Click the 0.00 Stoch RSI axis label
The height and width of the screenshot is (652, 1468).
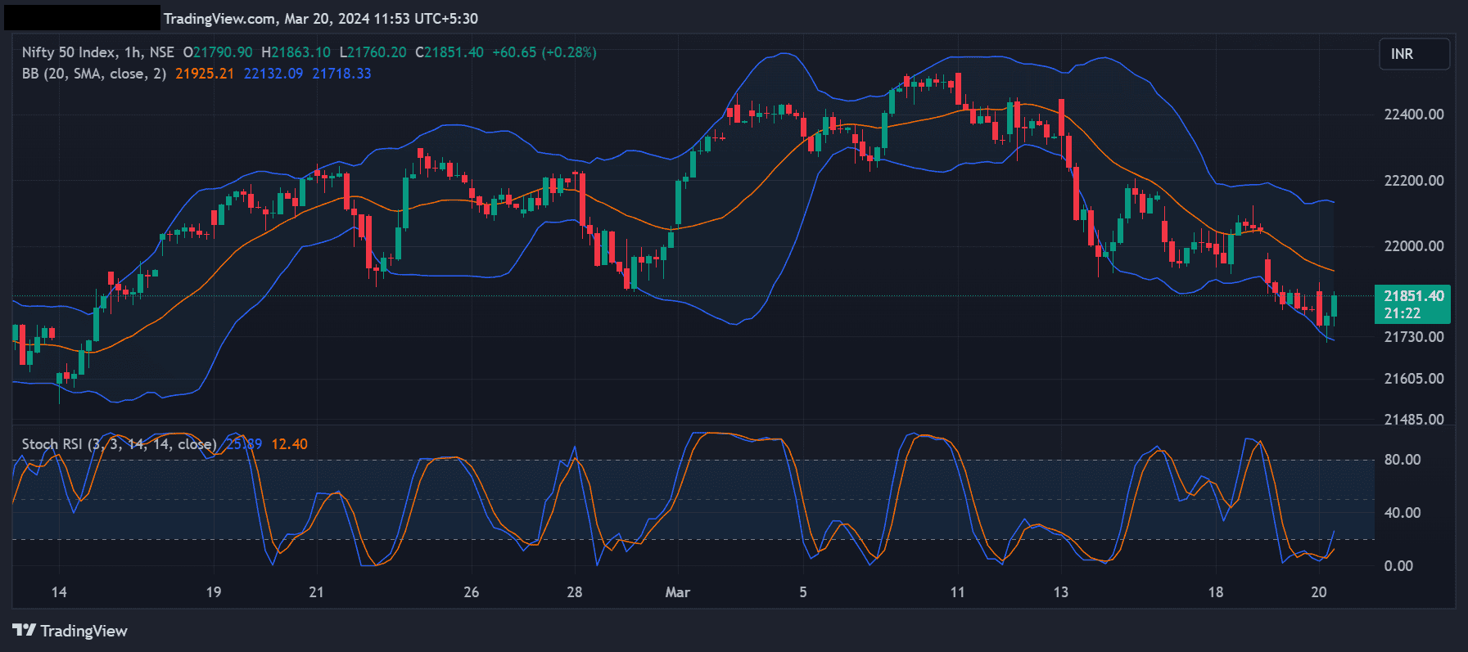(x=1398, y=566)
